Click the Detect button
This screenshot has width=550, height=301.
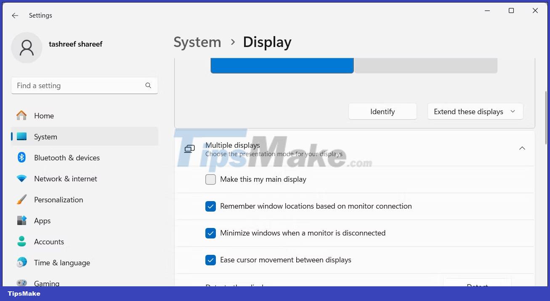(x=477, y=286)
